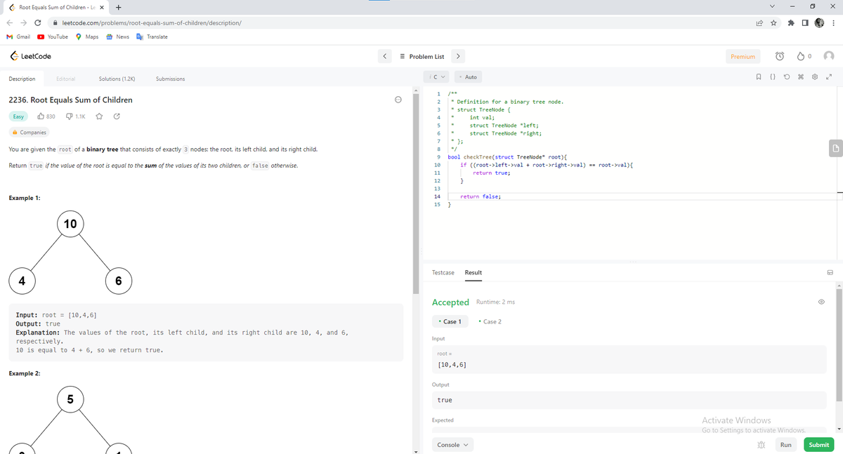This screenshot has height=454, width=843.
Task: Open Maps bookmark
Action: (x=87, y=36)
